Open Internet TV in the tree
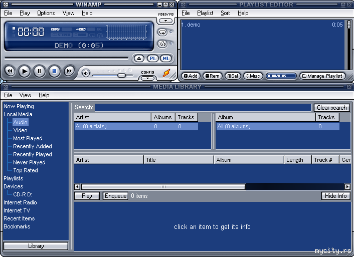354x257 pixels. (x=17, y=210)
